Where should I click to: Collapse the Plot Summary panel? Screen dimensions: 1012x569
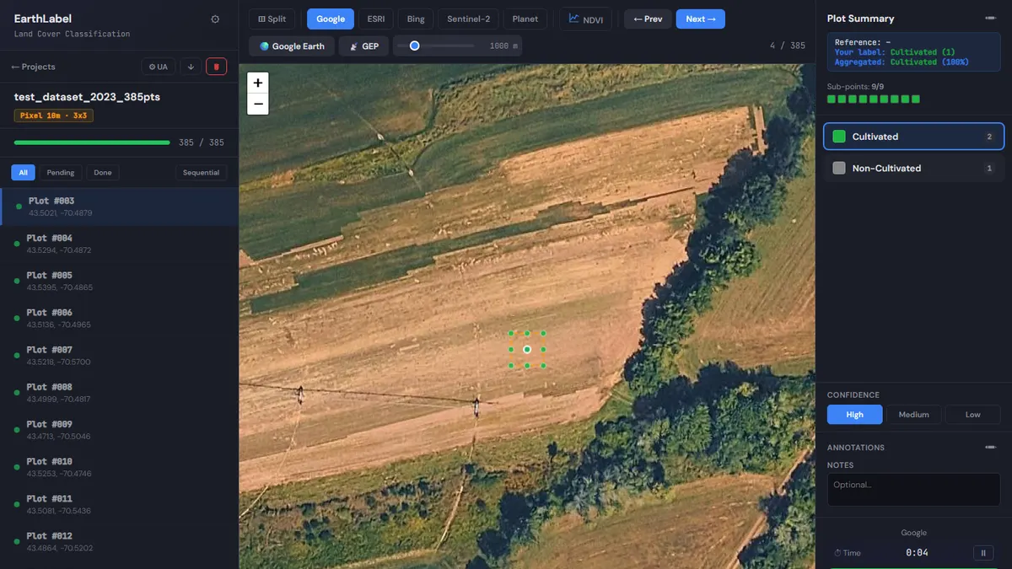[990, 18]
